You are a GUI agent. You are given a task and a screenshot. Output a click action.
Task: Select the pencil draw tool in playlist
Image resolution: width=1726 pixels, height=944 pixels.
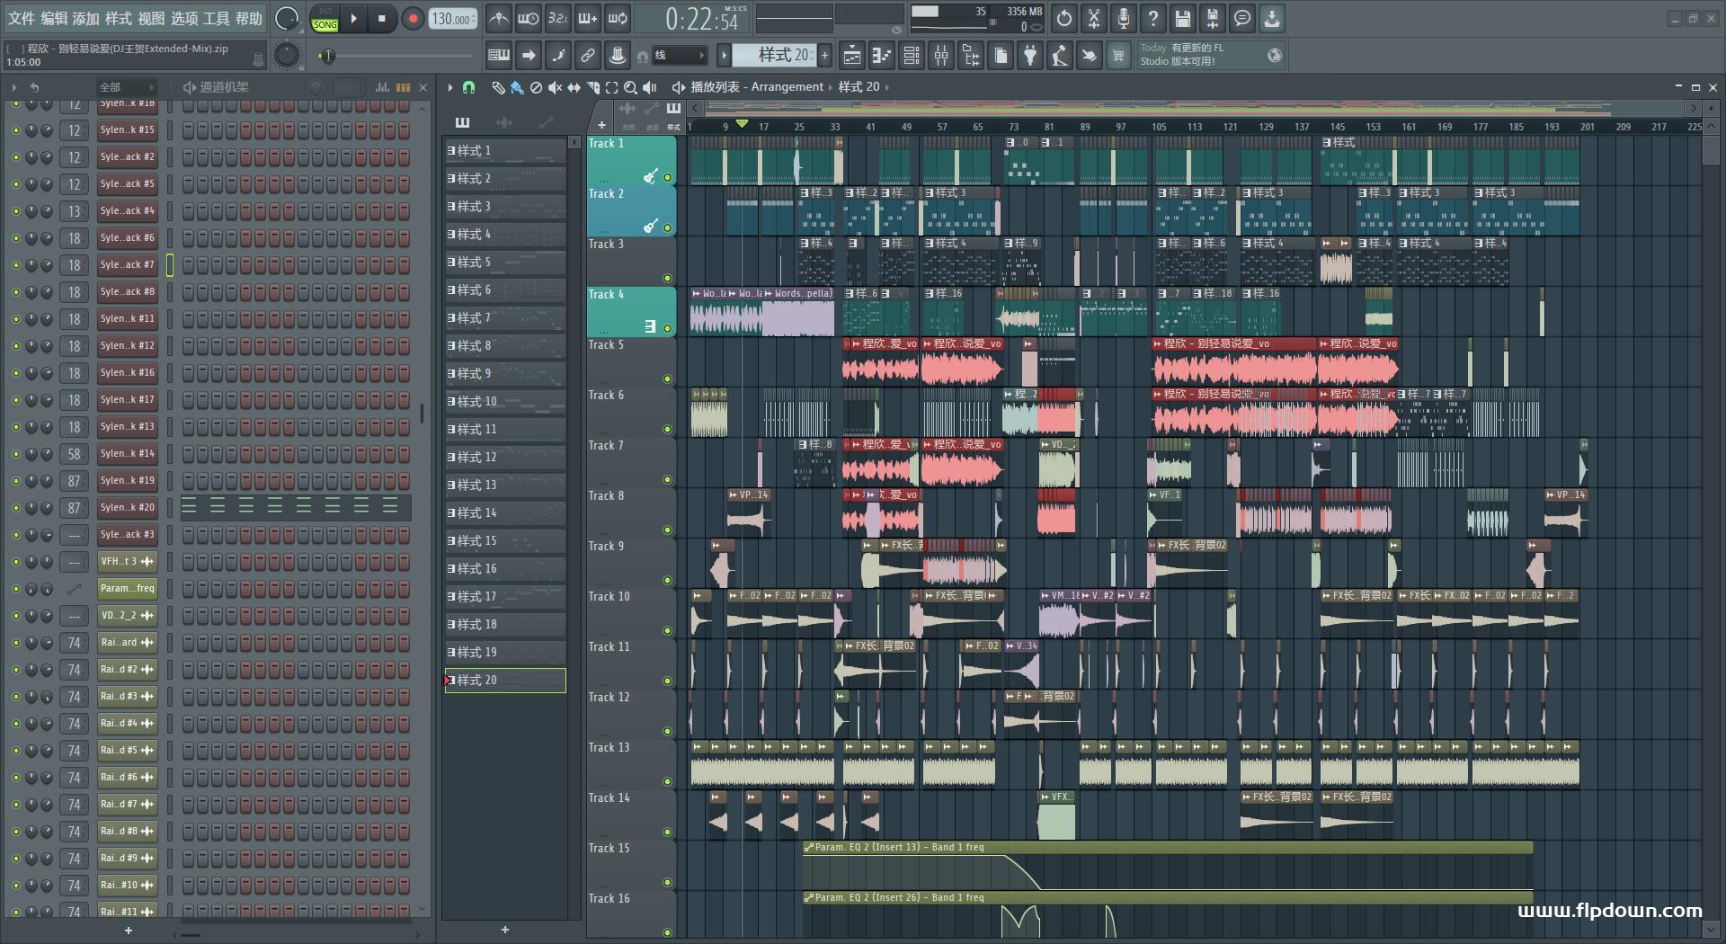click(498, 87)
